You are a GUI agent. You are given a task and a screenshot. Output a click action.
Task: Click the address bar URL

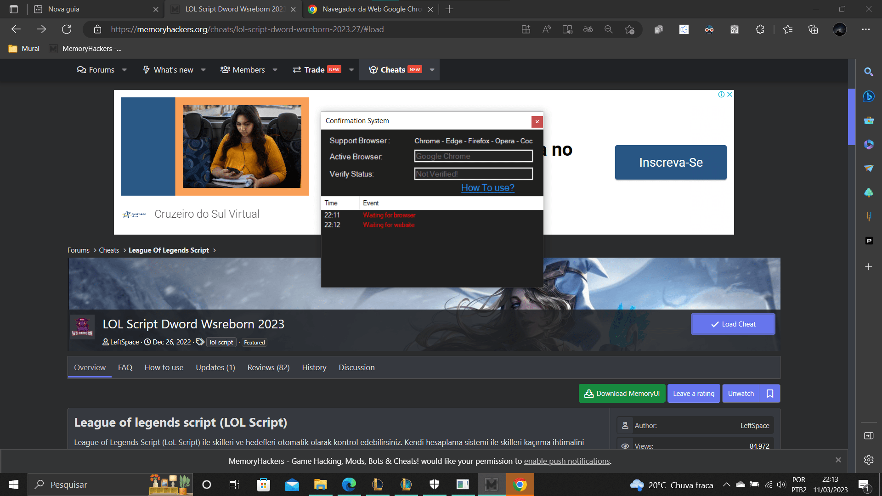point(247,29)
